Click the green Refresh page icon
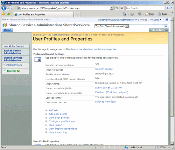 [x=117, y=8]
